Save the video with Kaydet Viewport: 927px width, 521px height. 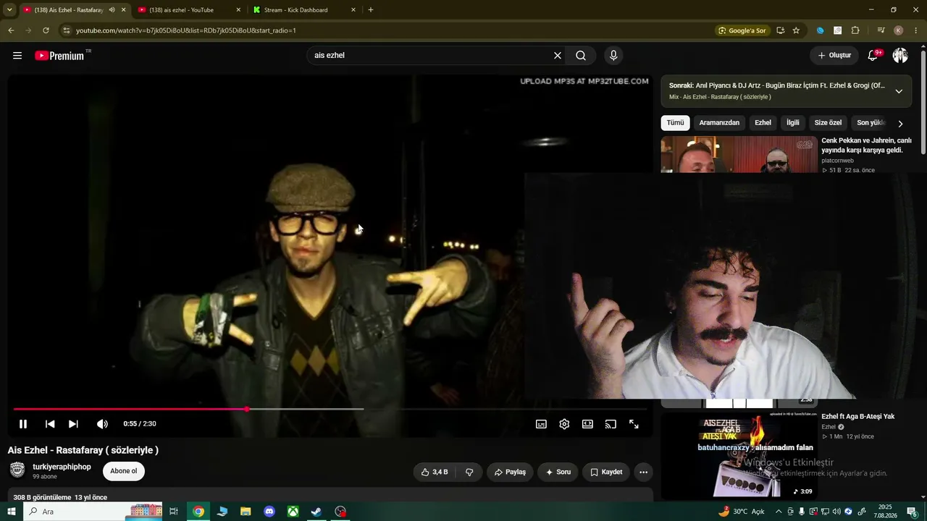[606, 472]
